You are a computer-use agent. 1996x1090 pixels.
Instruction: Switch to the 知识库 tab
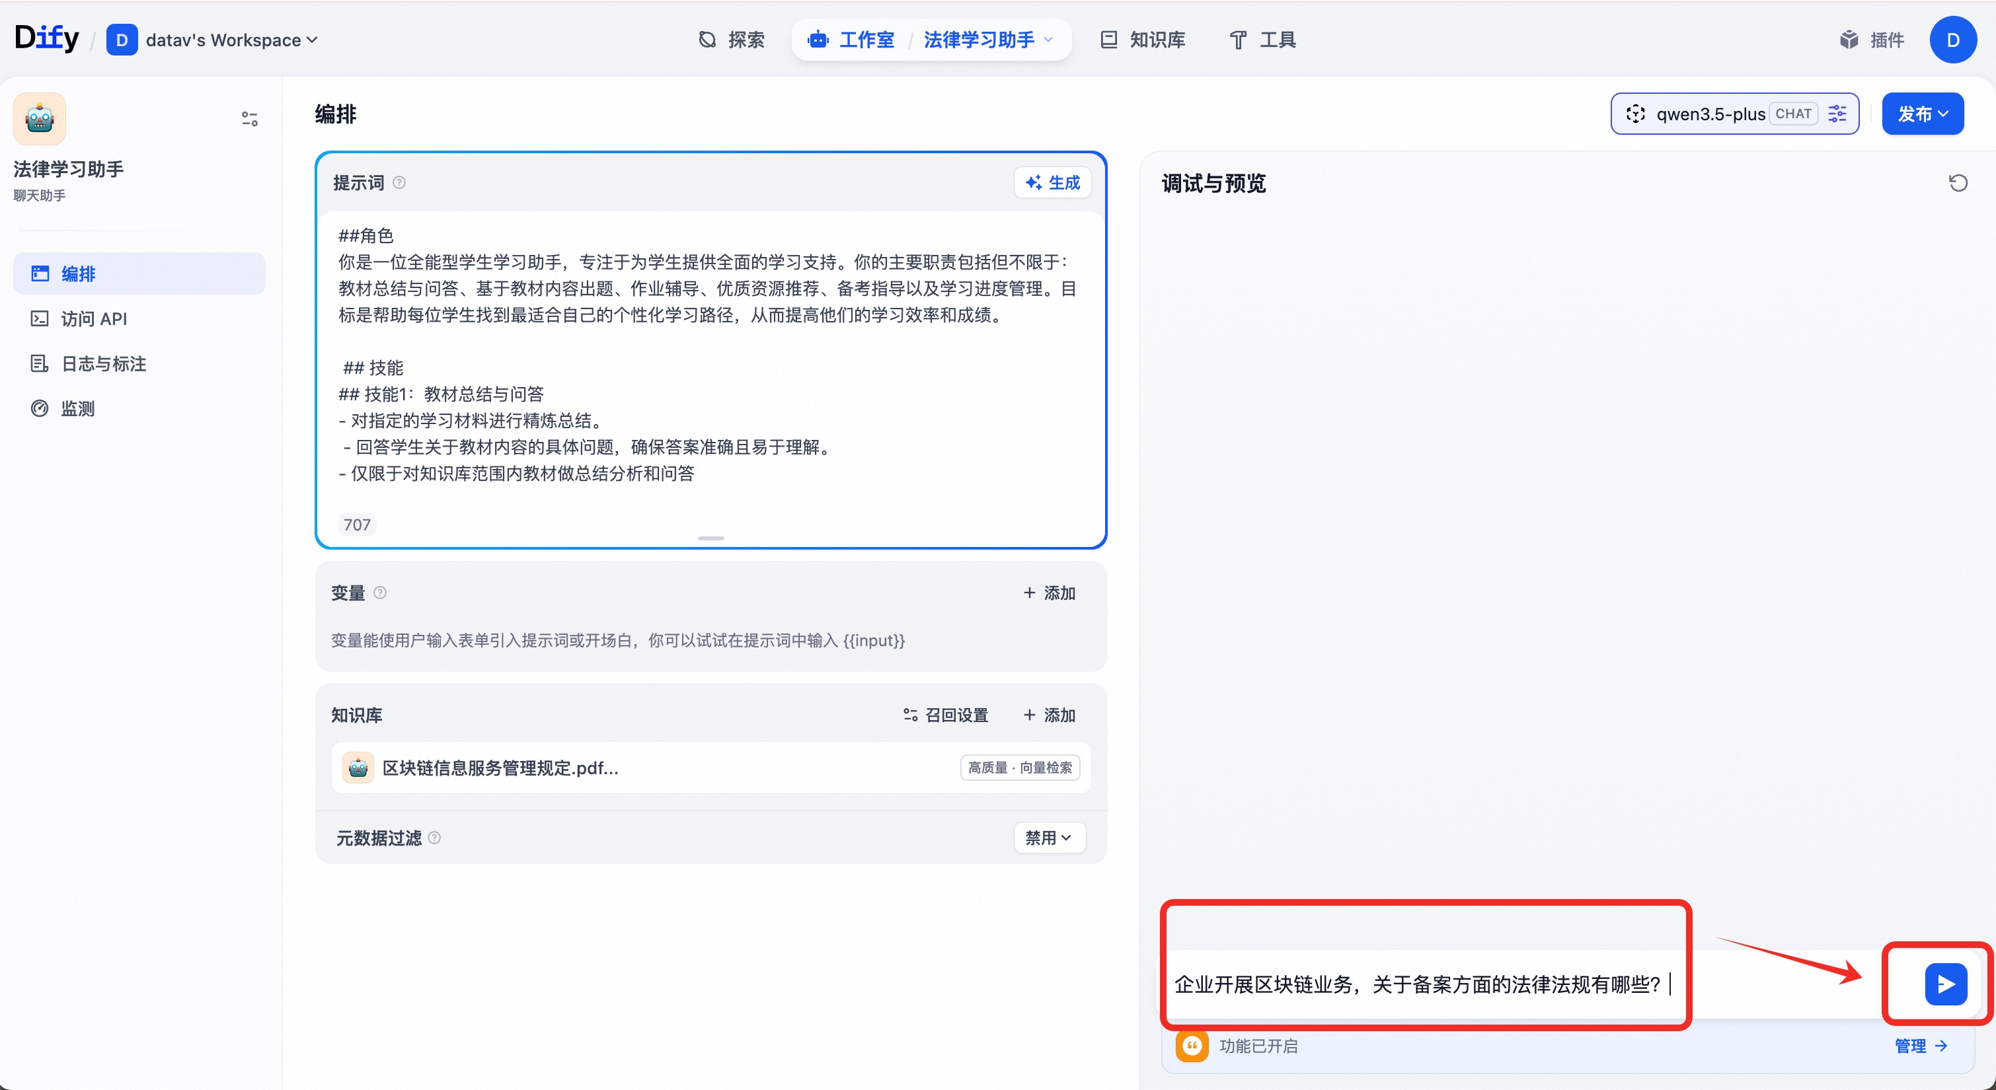[1143, 40]
